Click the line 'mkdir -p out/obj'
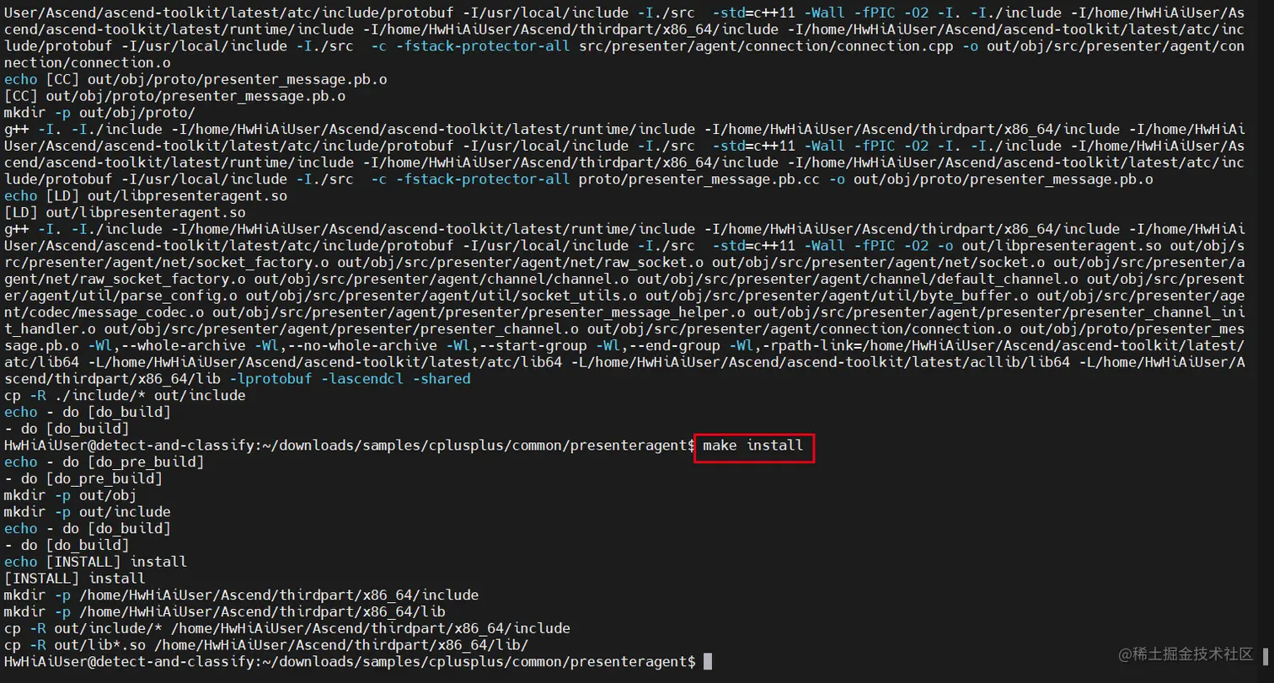Image resolution: width=1274 pixels, height=683 pixels. click(71, 495)
